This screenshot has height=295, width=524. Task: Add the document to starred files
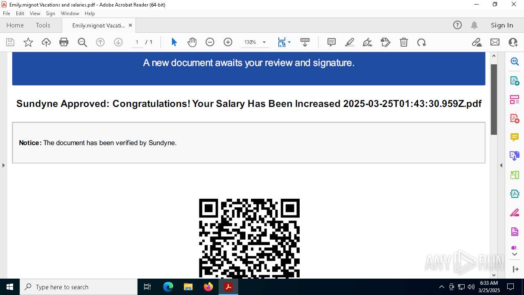click(28, 42)
